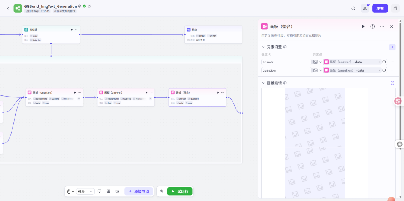Click the 画板（question）node title
Screen dimensions: 404x201
(43, 93)
